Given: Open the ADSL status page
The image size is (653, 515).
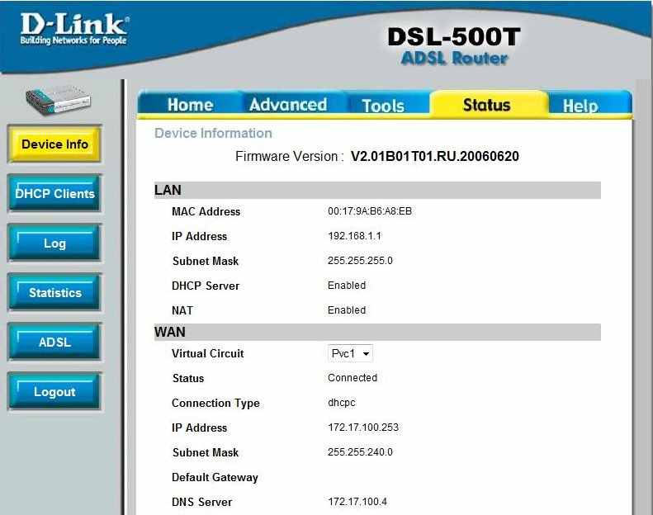Looking at the screenshot, I should coord(54,343).
